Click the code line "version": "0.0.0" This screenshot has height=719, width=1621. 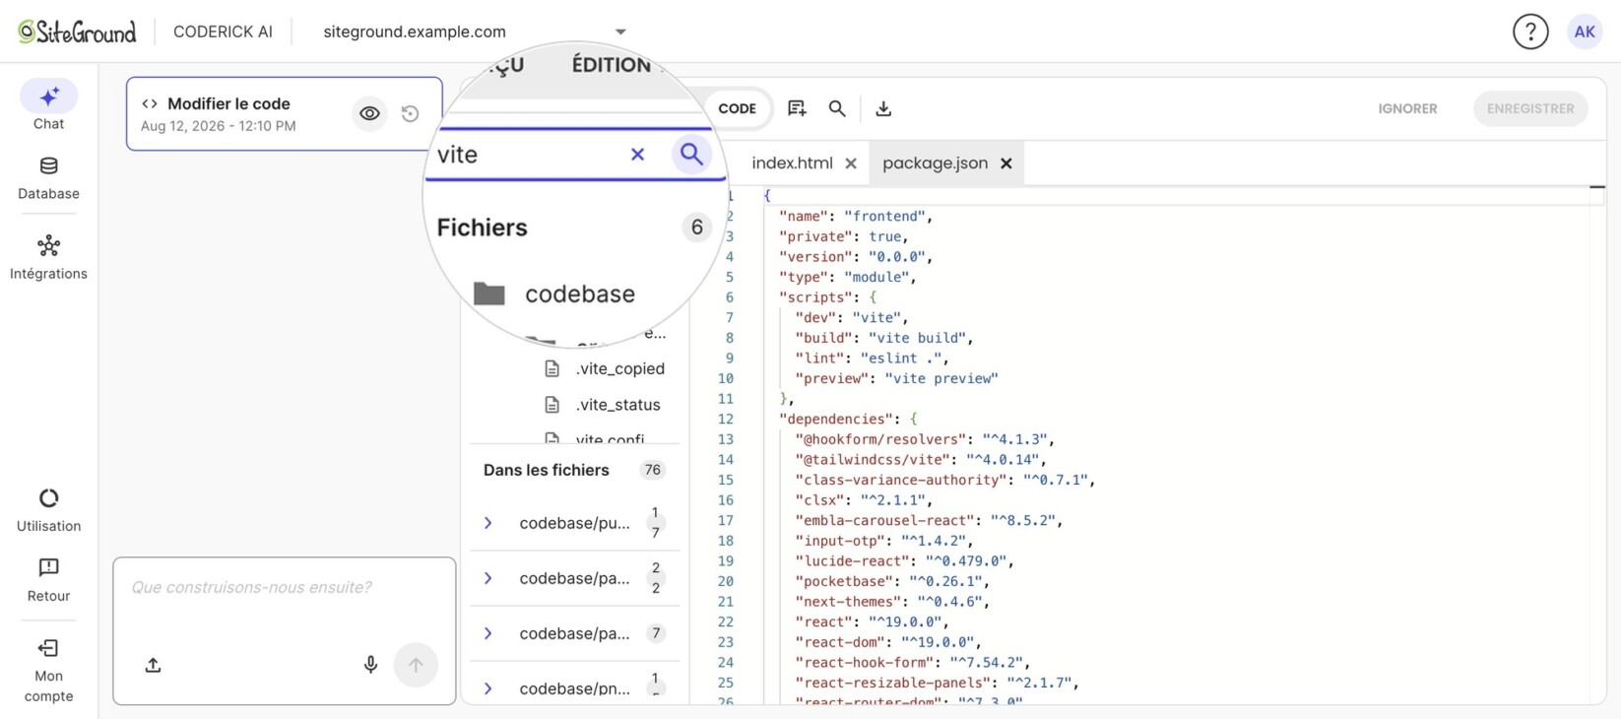855,257
